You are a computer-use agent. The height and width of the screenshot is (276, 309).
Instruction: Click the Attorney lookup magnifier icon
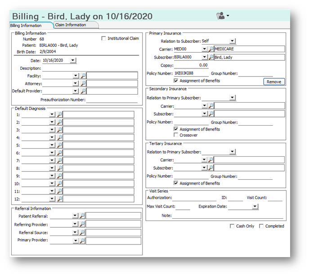pyautogui.click(x=83, y=83)
